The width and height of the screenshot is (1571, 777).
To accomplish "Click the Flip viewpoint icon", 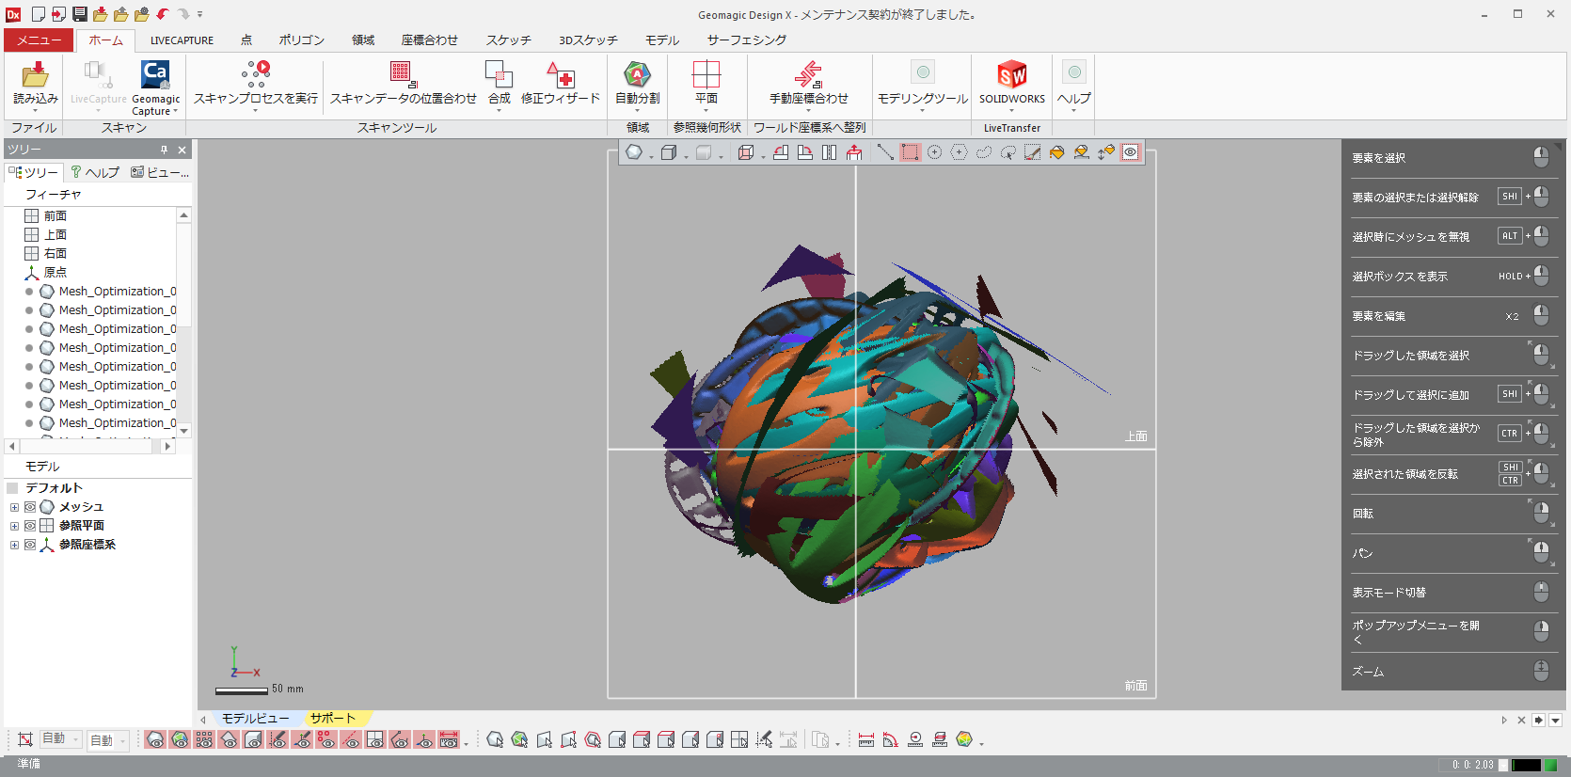I will click(x=829, y=152).
